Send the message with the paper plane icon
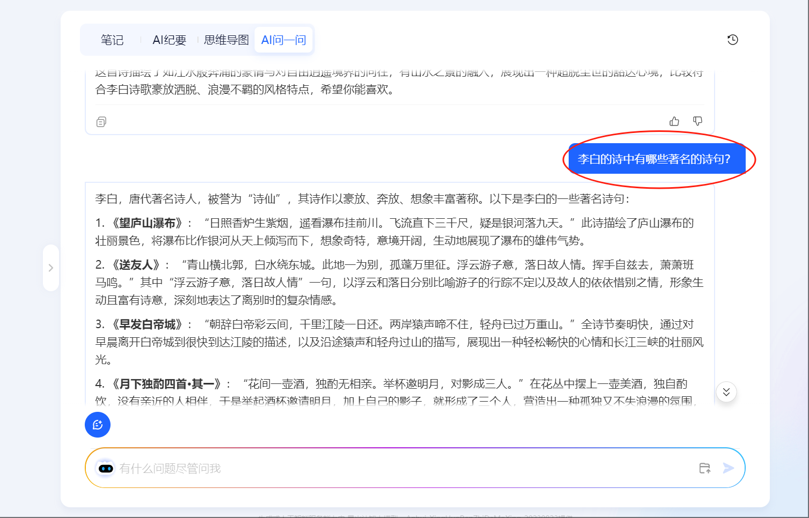This screenshot has width=809, height=518. coord(728,468)
